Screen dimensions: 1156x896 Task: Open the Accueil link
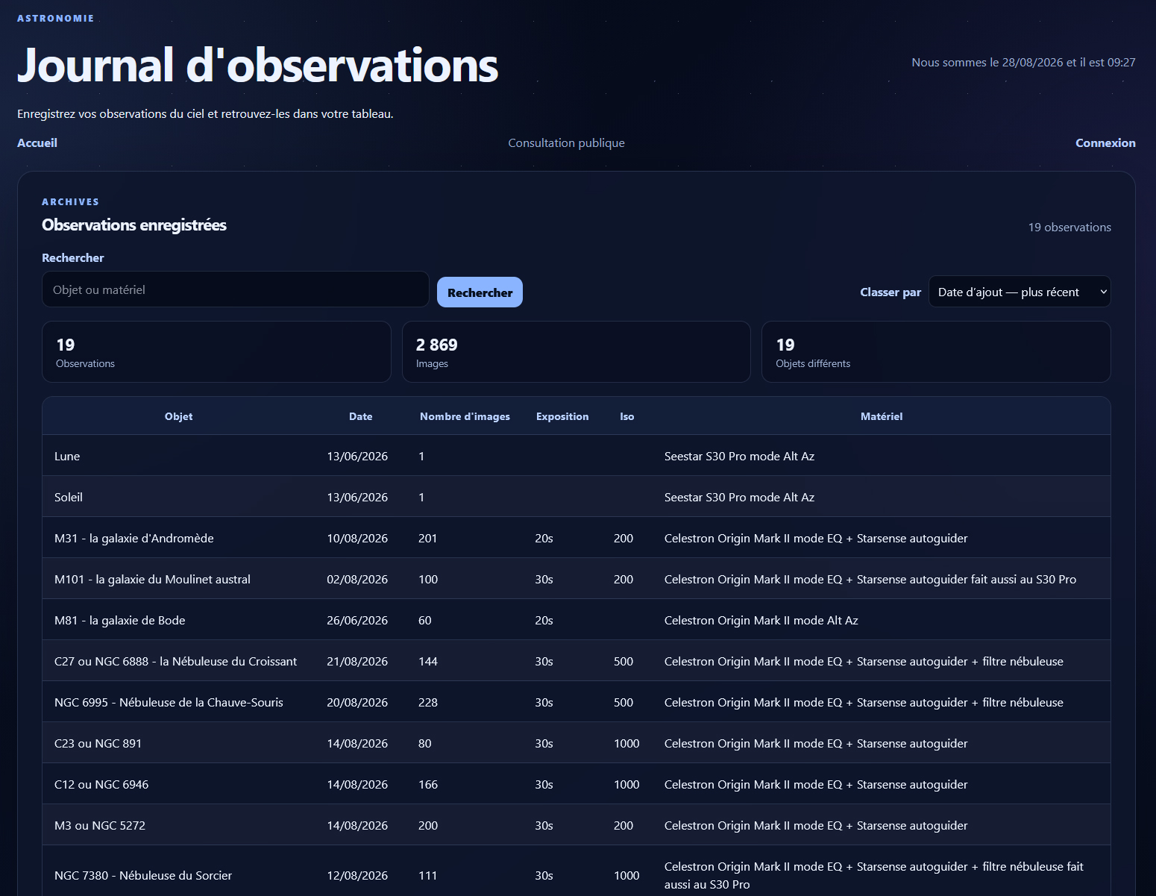37,142
